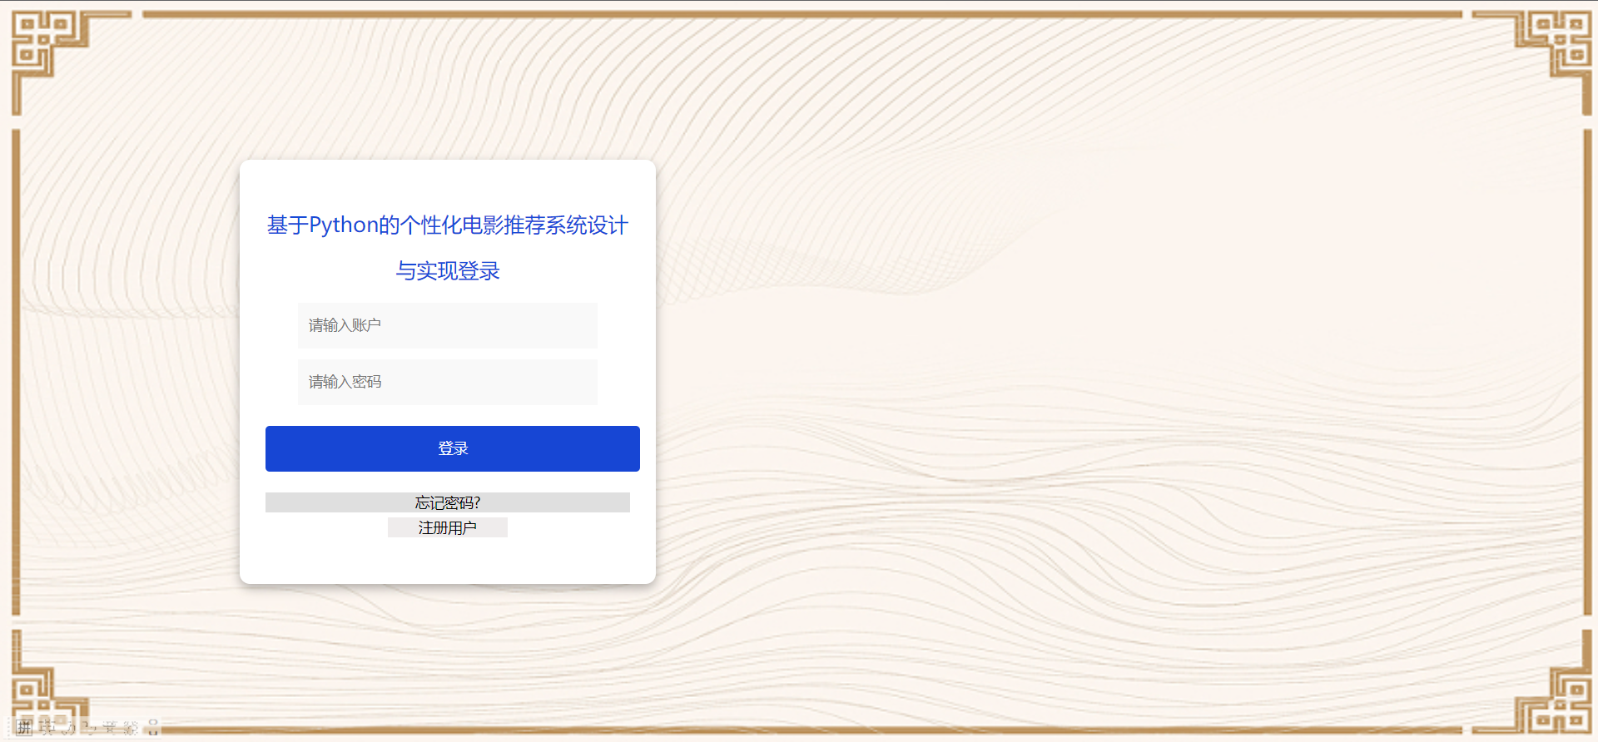
Task: Toggle half-width moon icon on IME bar
Action: [68, 728]
